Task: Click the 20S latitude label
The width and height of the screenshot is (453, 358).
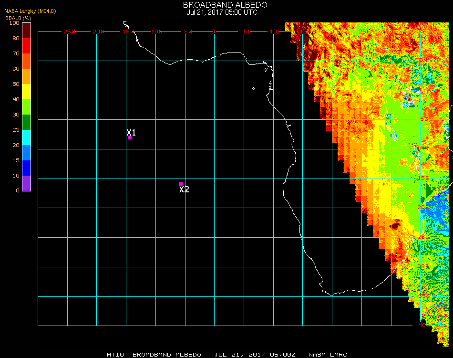Action: tap(423, 207)
